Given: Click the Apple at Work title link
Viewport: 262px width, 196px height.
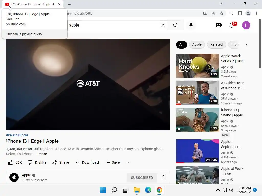Looking at the screenshot, I should [232, 171].
